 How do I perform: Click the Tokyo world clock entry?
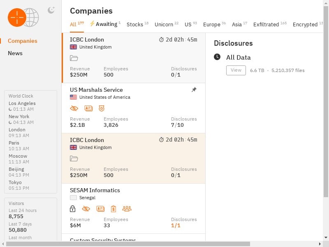(x=19, y=185)
